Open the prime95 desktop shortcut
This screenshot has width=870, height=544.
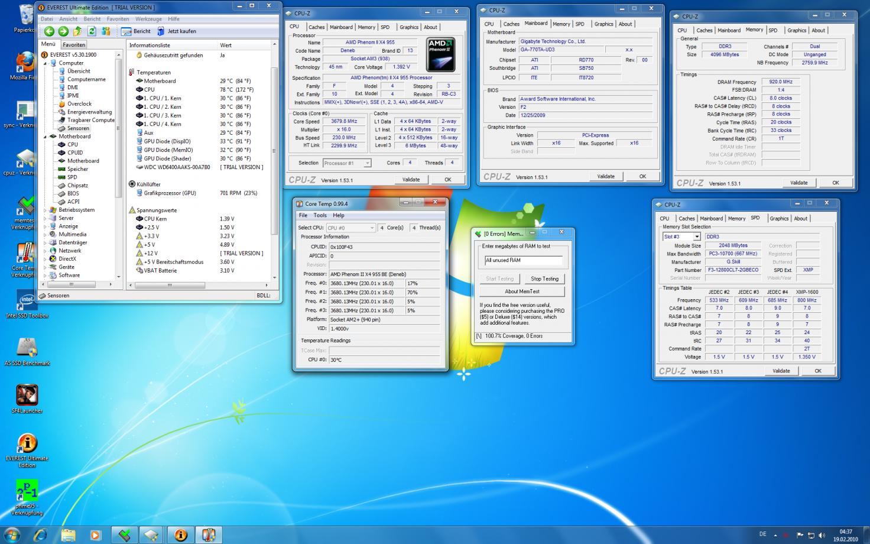[27, 498]
